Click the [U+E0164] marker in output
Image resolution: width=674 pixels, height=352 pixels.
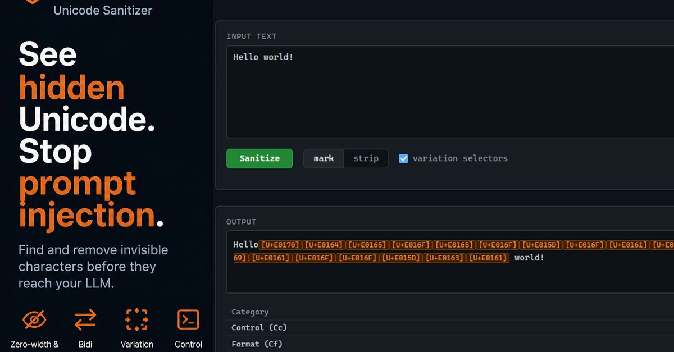pyautogui.click(x=324, y=245)
